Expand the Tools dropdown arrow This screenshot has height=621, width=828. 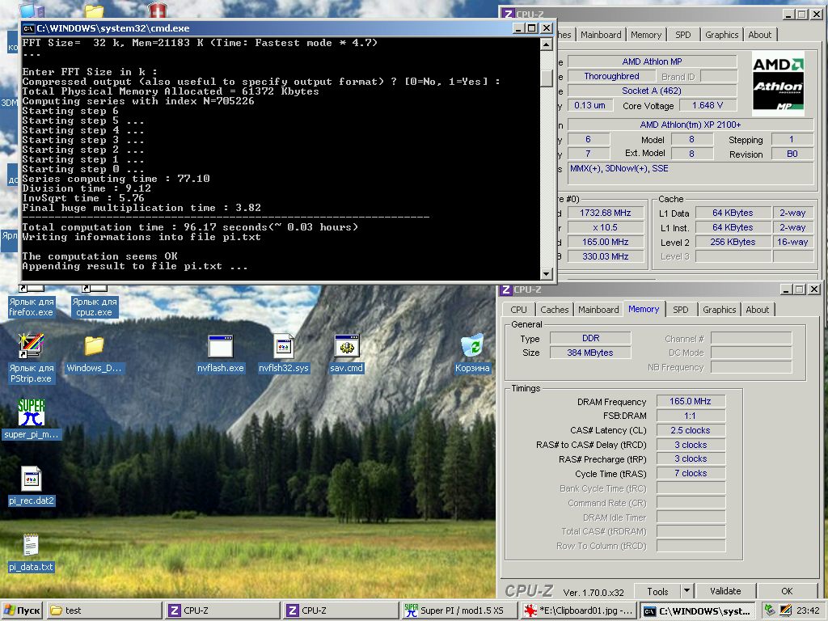[x=686, y=591]
